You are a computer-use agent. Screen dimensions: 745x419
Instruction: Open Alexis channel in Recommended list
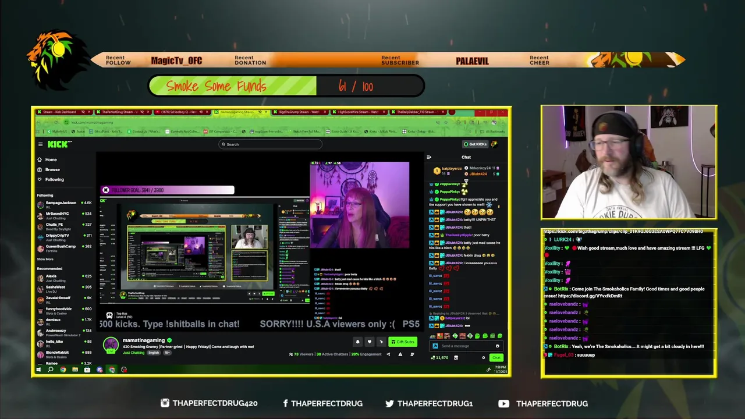(64, 278)
